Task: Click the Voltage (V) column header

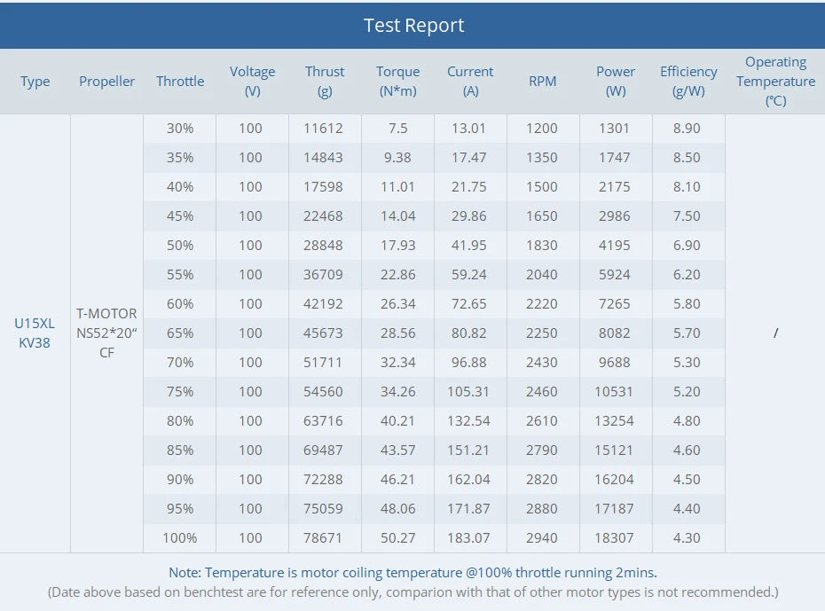Action: pos(252,81)
